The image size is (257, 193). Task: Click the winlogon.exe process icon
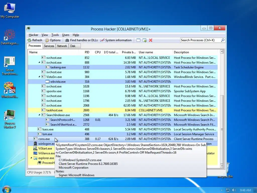pos(35,143)
